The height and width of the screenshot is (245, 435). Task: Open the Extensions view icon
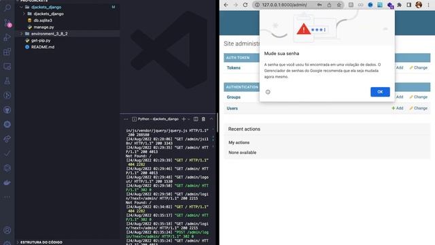point(7,52)
